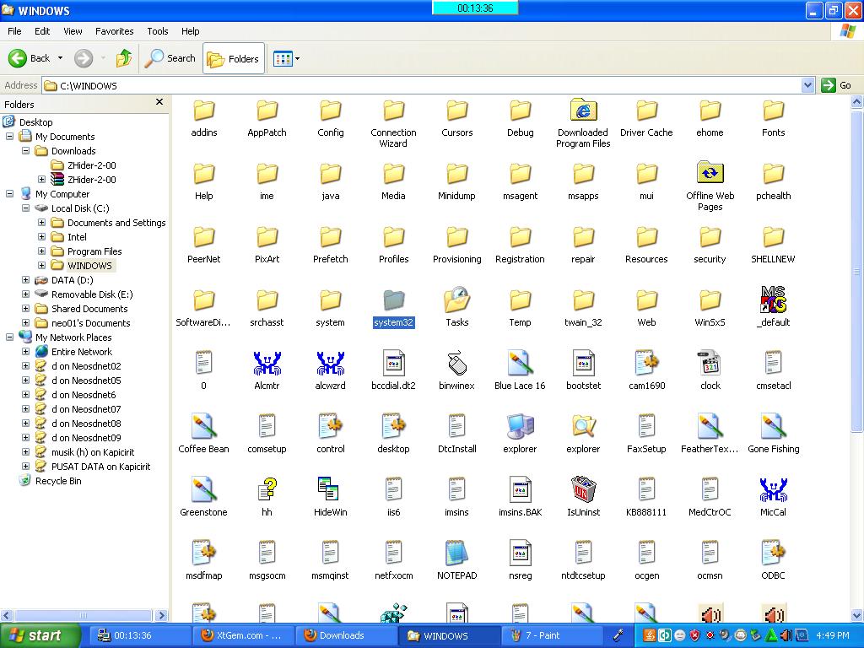Open the _default MS-DOS shortcut
This screenshot has height=648, width=864.
[x=773, y=300]
